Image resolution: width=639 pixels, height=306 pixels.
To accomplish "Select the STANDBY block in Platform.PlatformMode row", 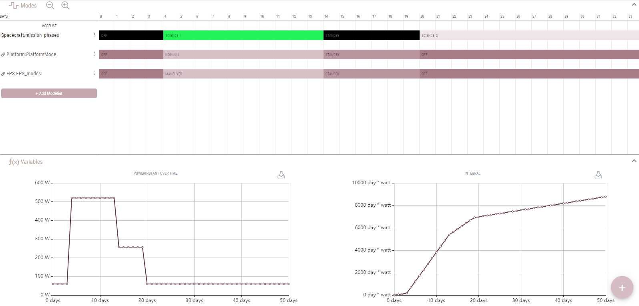I will tap(372, 54).
